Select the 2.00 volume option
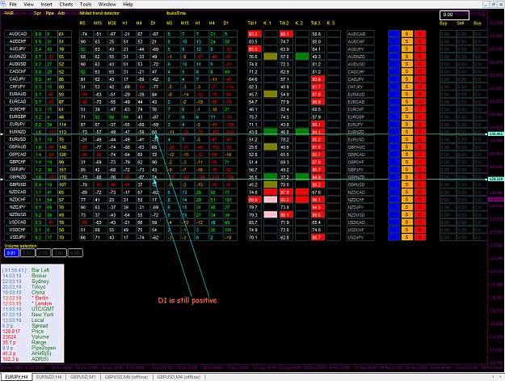This screenshot has height=381, width=505. point(43,253)
